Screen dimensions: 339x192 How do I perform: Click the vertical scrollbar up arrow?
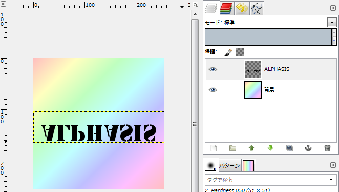pyautogui.click(x=195, y=14)
